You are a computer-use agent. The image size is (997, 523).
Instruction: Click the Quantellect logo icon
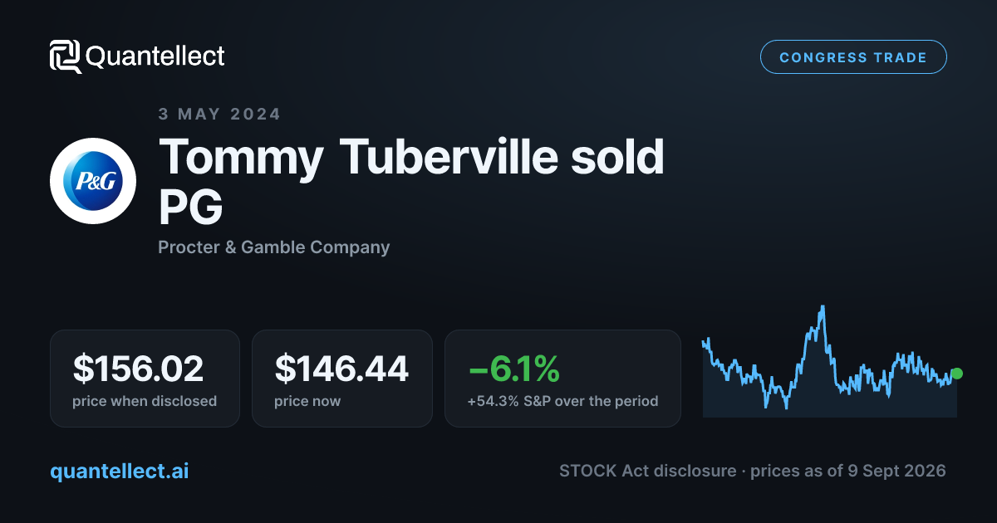click(x=66, y=56)
